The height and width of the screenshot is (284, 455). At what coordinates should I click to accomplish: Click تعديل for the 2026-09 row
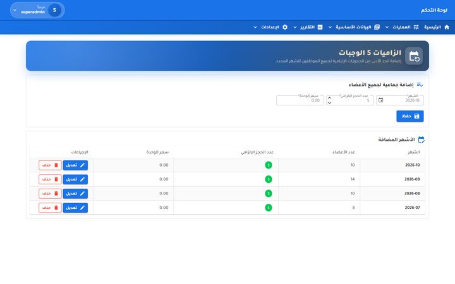[x=75, y=179]
